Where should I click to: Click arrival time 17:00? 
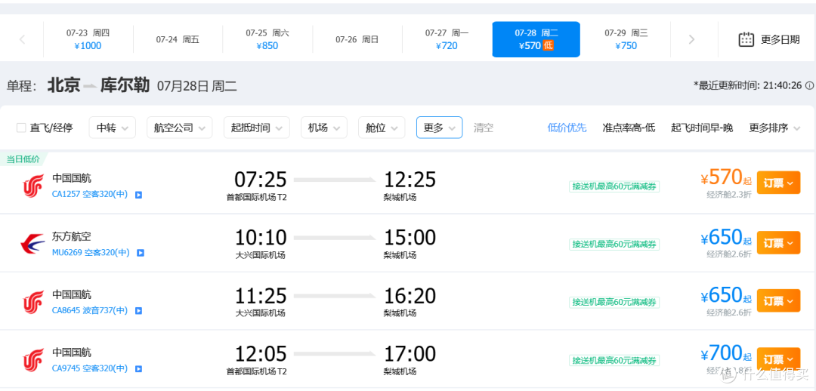(x=410, y=354)
